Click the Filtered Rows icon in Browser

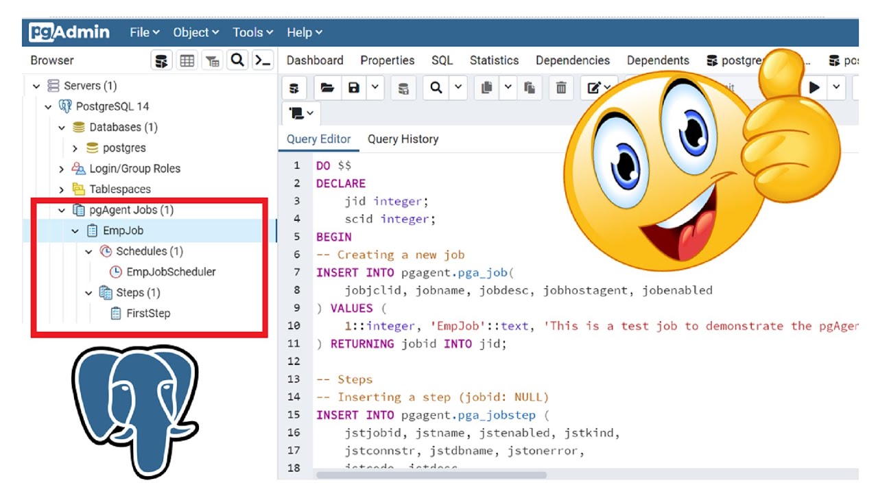click(213, 60)
